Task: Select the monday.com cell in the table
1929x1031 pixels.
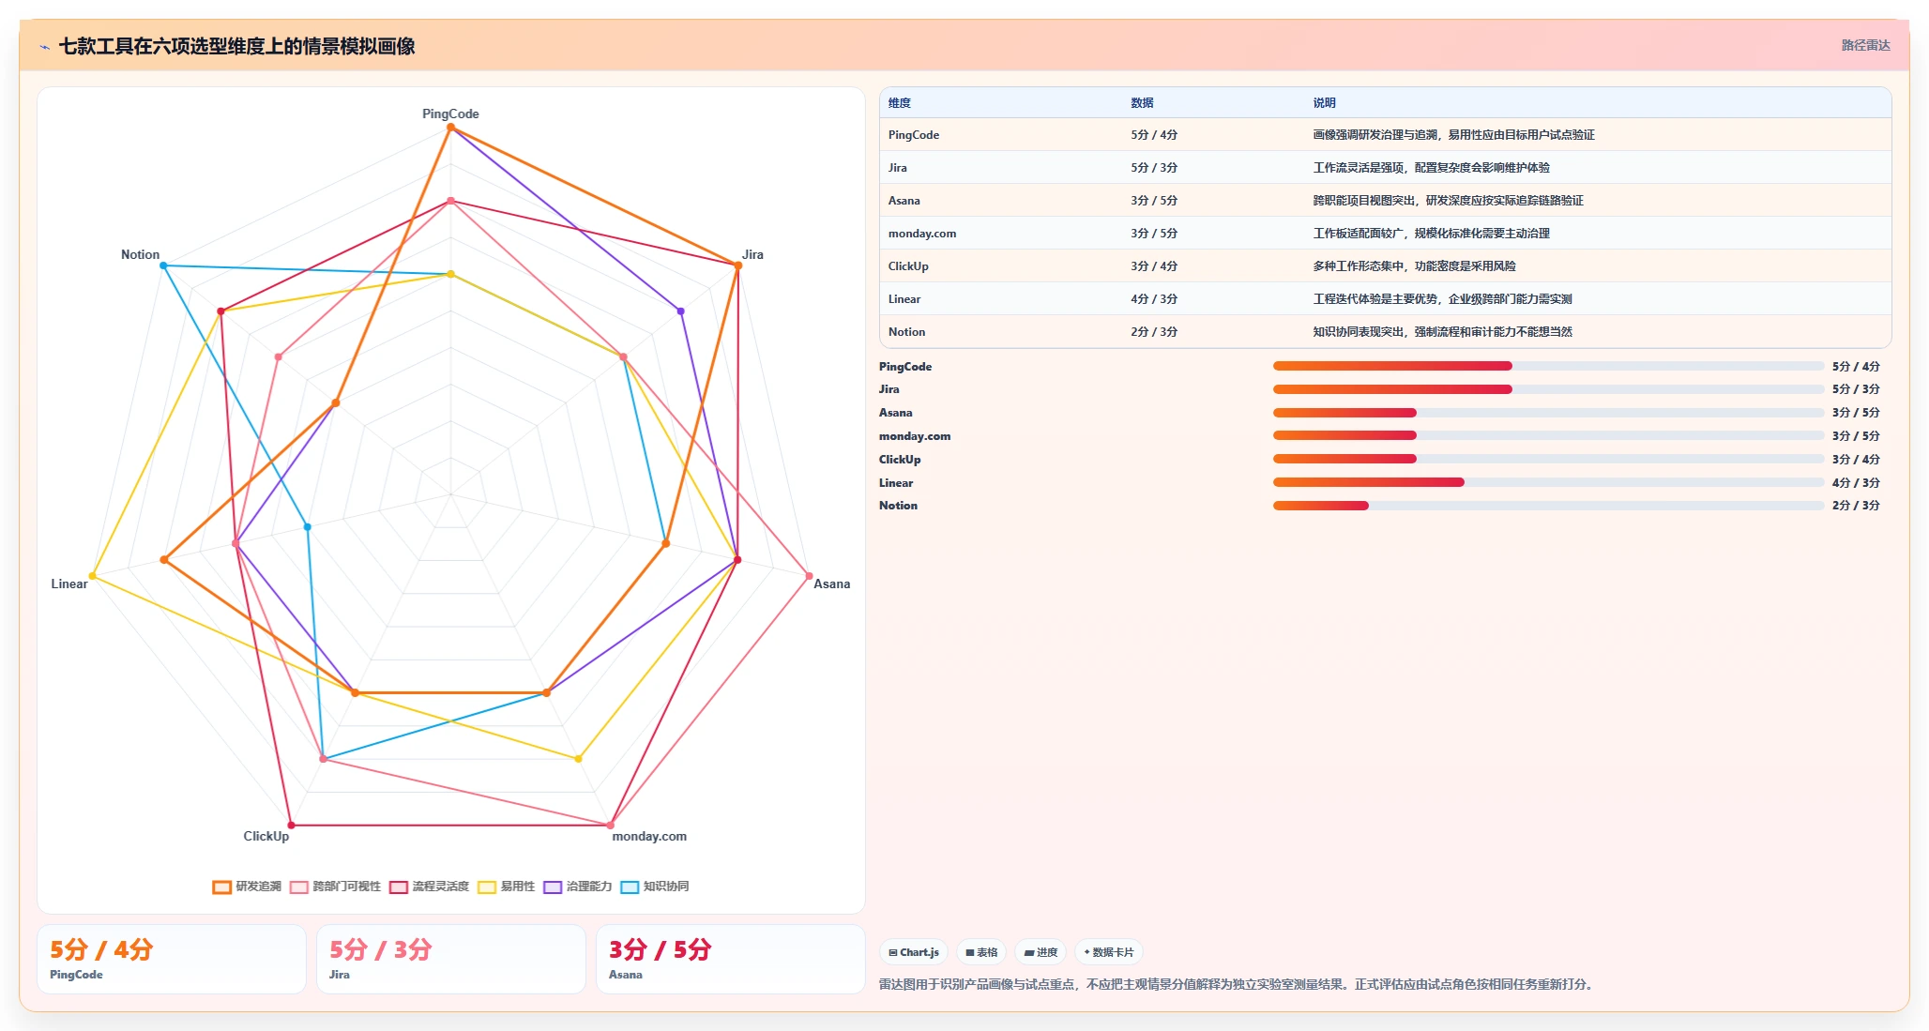Action: 922,234
